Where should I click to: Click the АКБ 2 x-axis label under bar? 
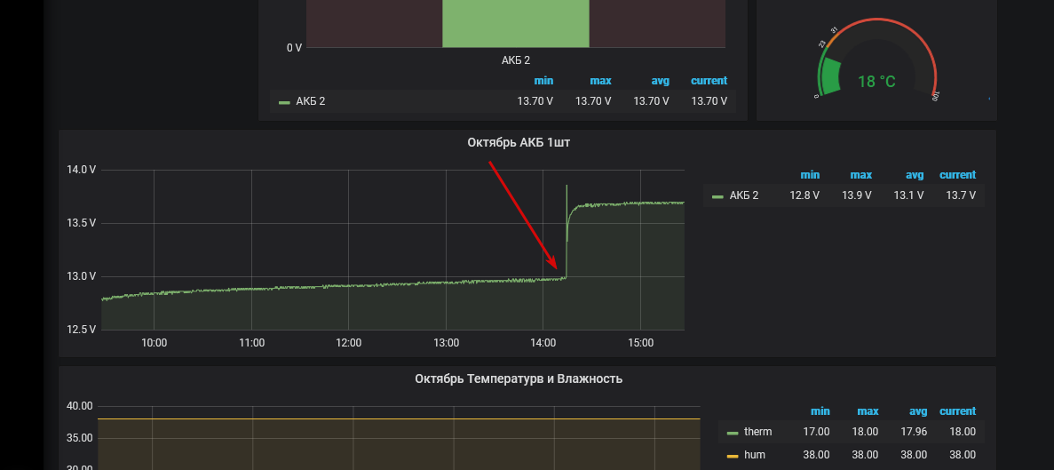coord(516,60)
